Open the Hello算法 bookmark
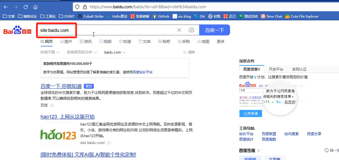This screenshot has height=160, width=339. [117, 16]
